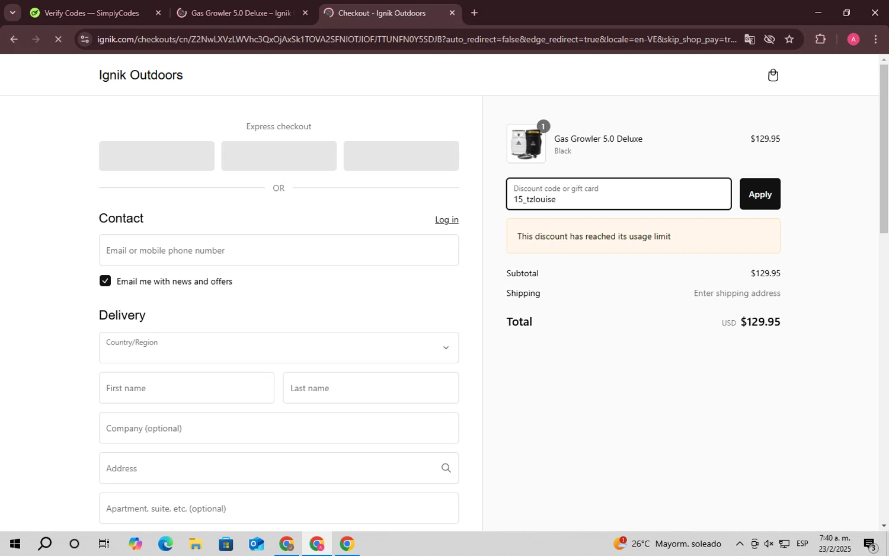Open Outlook from the taskbar
The height and width of the screenshot is (556, 889).
[x=256, y=544]
